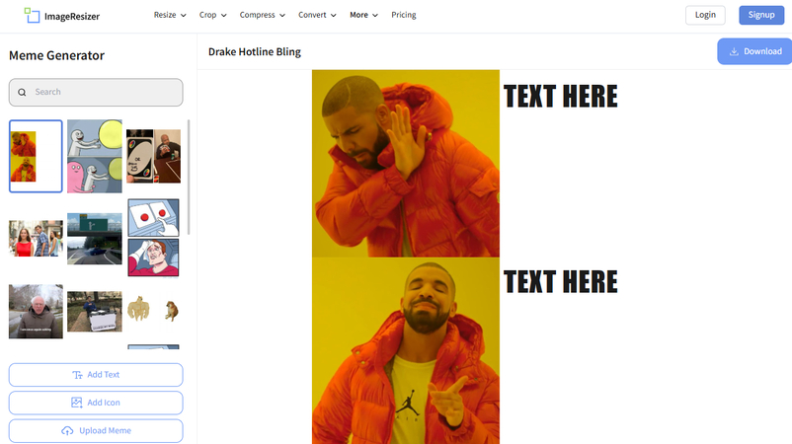
Task: Select the Buff Doge vs Cheems template
Action: 153,309
